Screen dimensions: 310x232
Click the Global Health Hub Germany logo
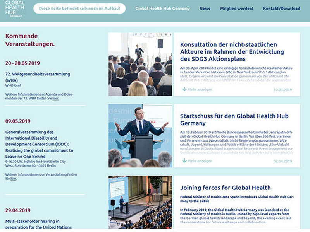[15, 9]
